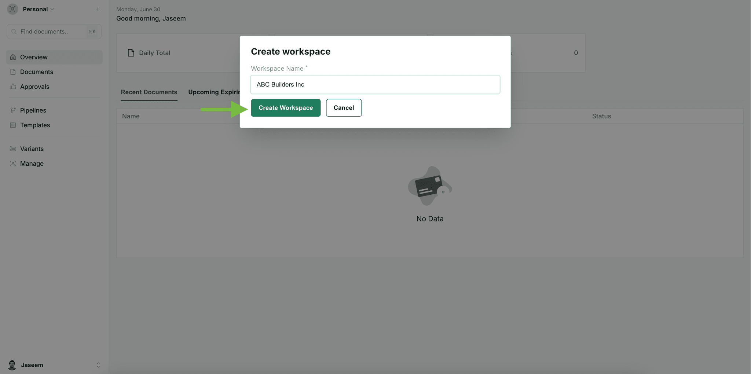Open the Personal workspace dropdown
The width and height of the screenshot is (751, 374).
point(53,9)
